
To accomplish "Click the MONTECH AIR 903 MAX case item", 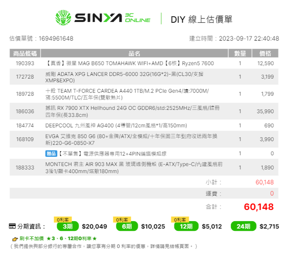I will (134, 168).
